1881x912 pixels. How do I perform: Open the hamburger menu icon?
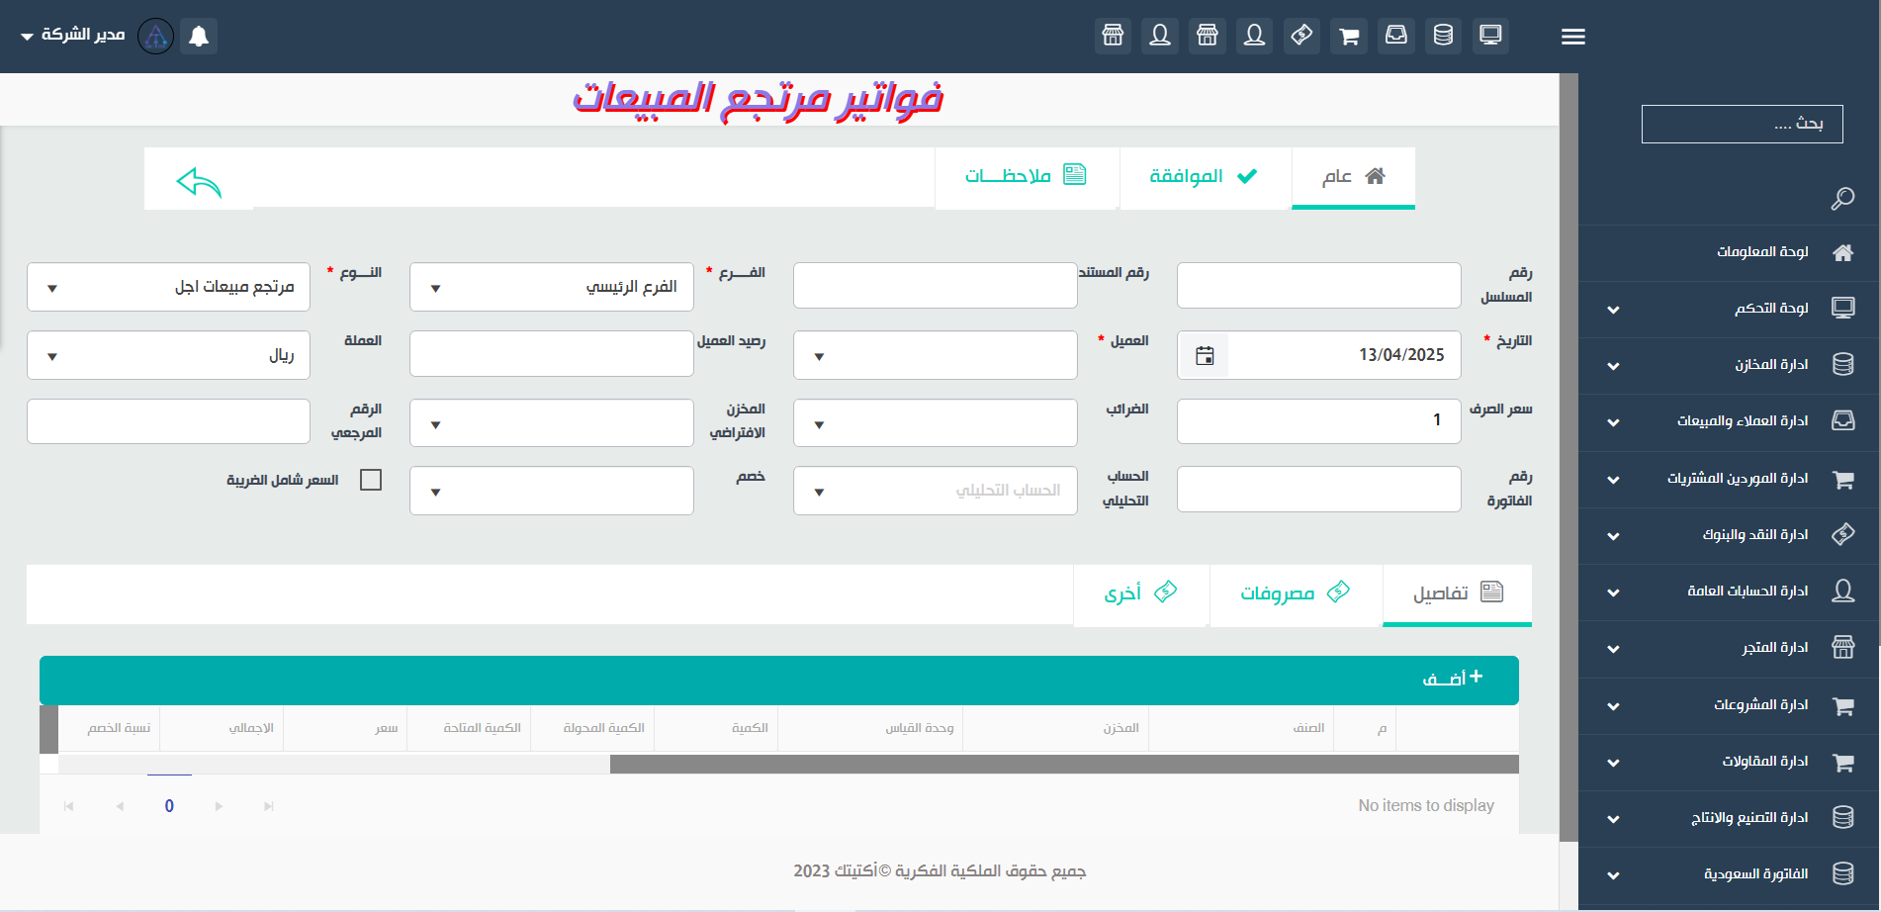click(1572, 37)
